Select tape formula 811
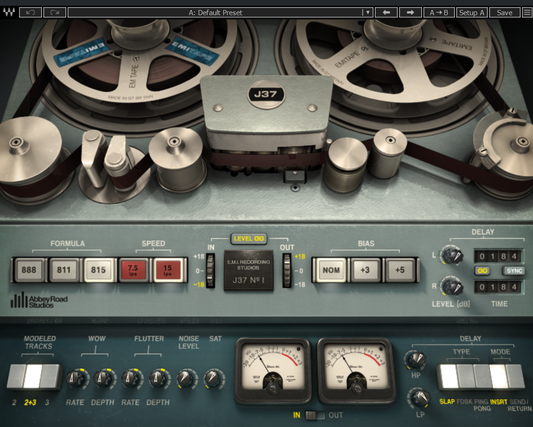 coord(64,270)
